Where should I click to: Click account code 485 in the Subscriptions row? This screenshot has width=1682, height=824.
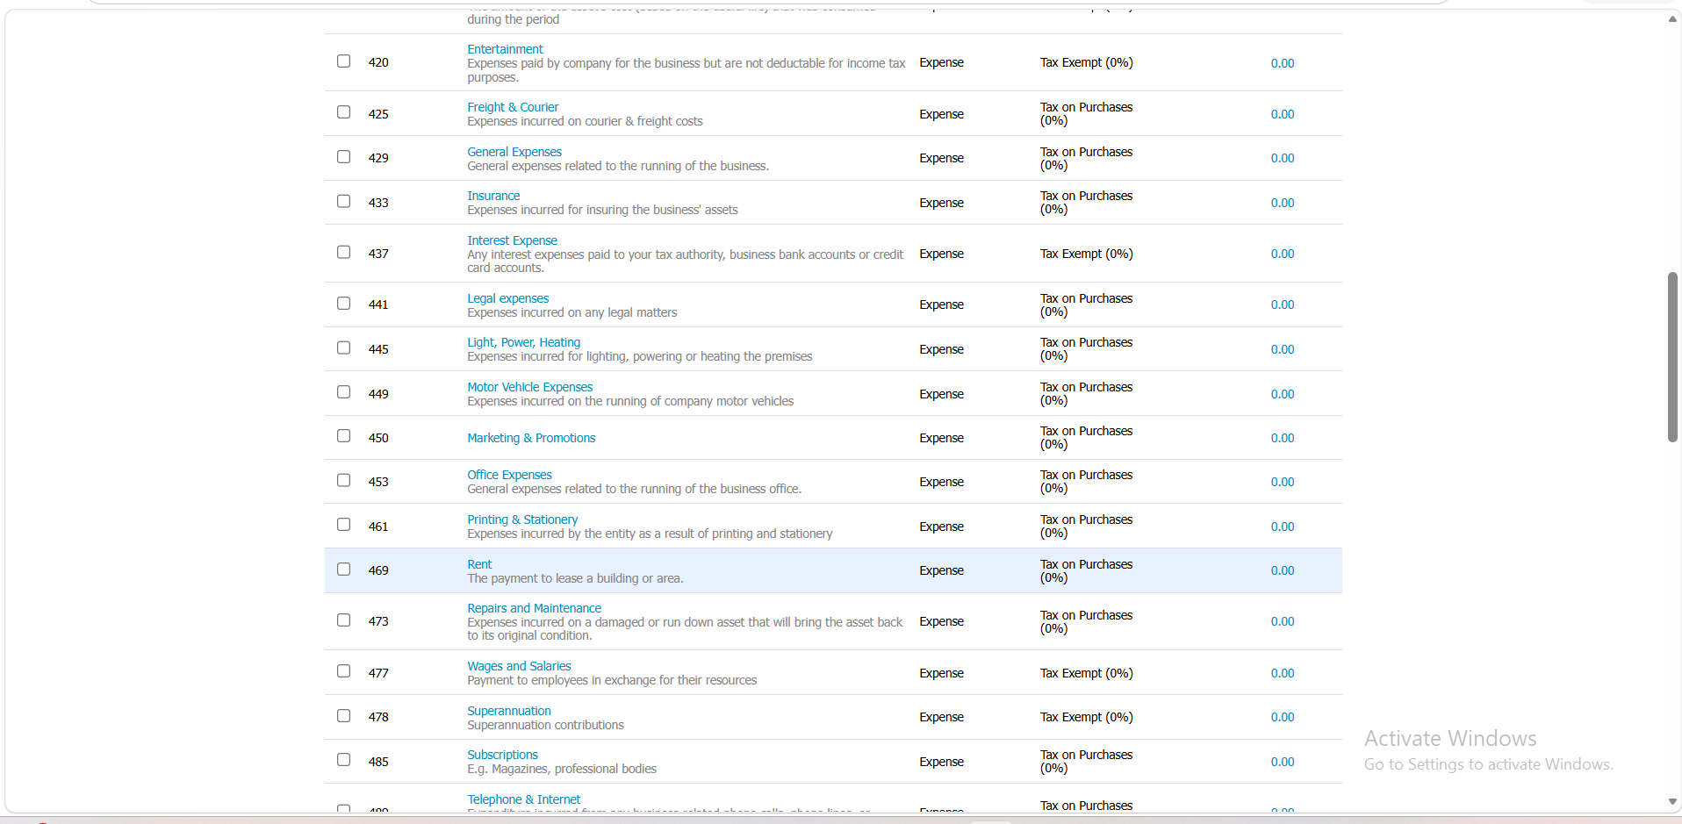[x=378, y=762]
